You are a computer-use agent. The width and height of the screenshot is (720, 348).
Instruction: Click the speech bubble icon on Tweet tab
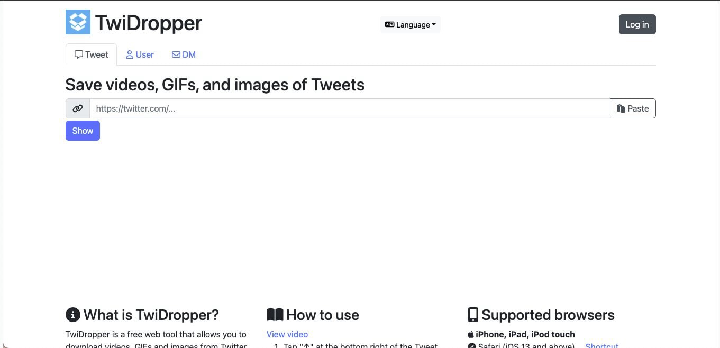pos(78,54)
